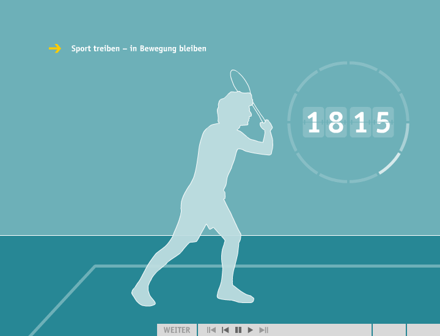The width and height of the screenshot is (440, 336).
Task: Click the 1815 flip counter
Action: (x=348, y=122)
